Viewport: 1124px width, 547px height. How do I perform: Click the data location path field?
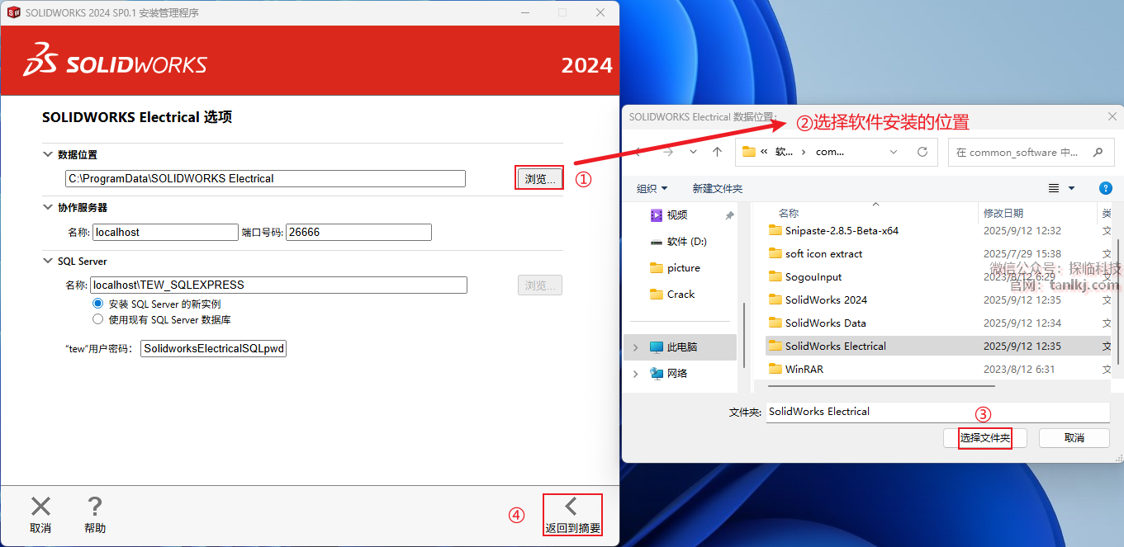pos(265,178)
